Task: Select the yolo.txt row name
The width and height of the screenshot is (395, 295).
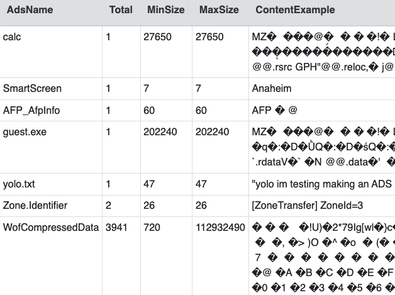Action: [x=19, y=184]
